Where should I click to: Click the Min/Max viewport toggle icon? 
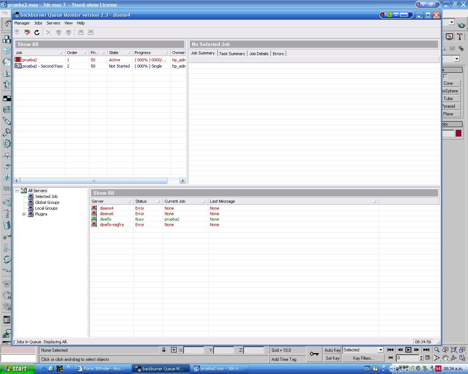[463, 358]
